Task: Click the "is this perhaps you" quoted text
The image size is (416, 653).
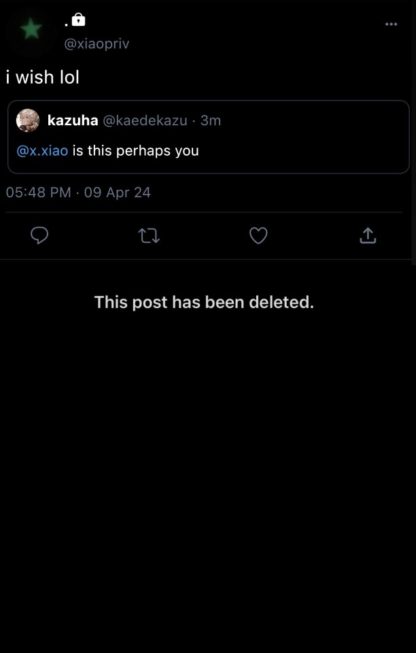Action: tap(136, 151)
